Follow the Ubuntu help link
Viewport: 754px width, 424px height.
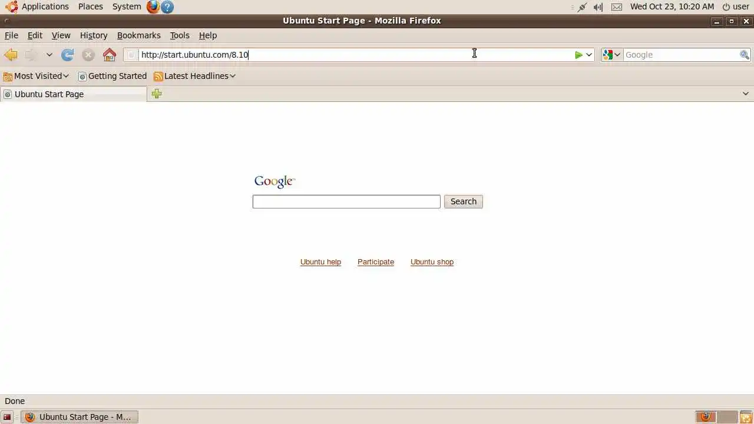(320, 262)
